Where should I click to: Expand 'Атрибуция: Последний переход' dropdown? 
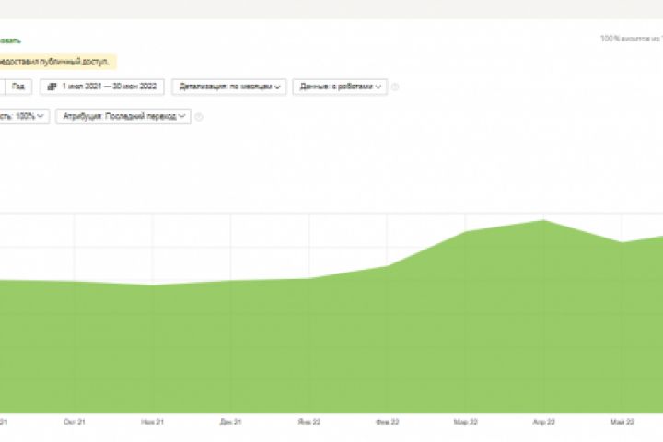click(x=123, y=116)
